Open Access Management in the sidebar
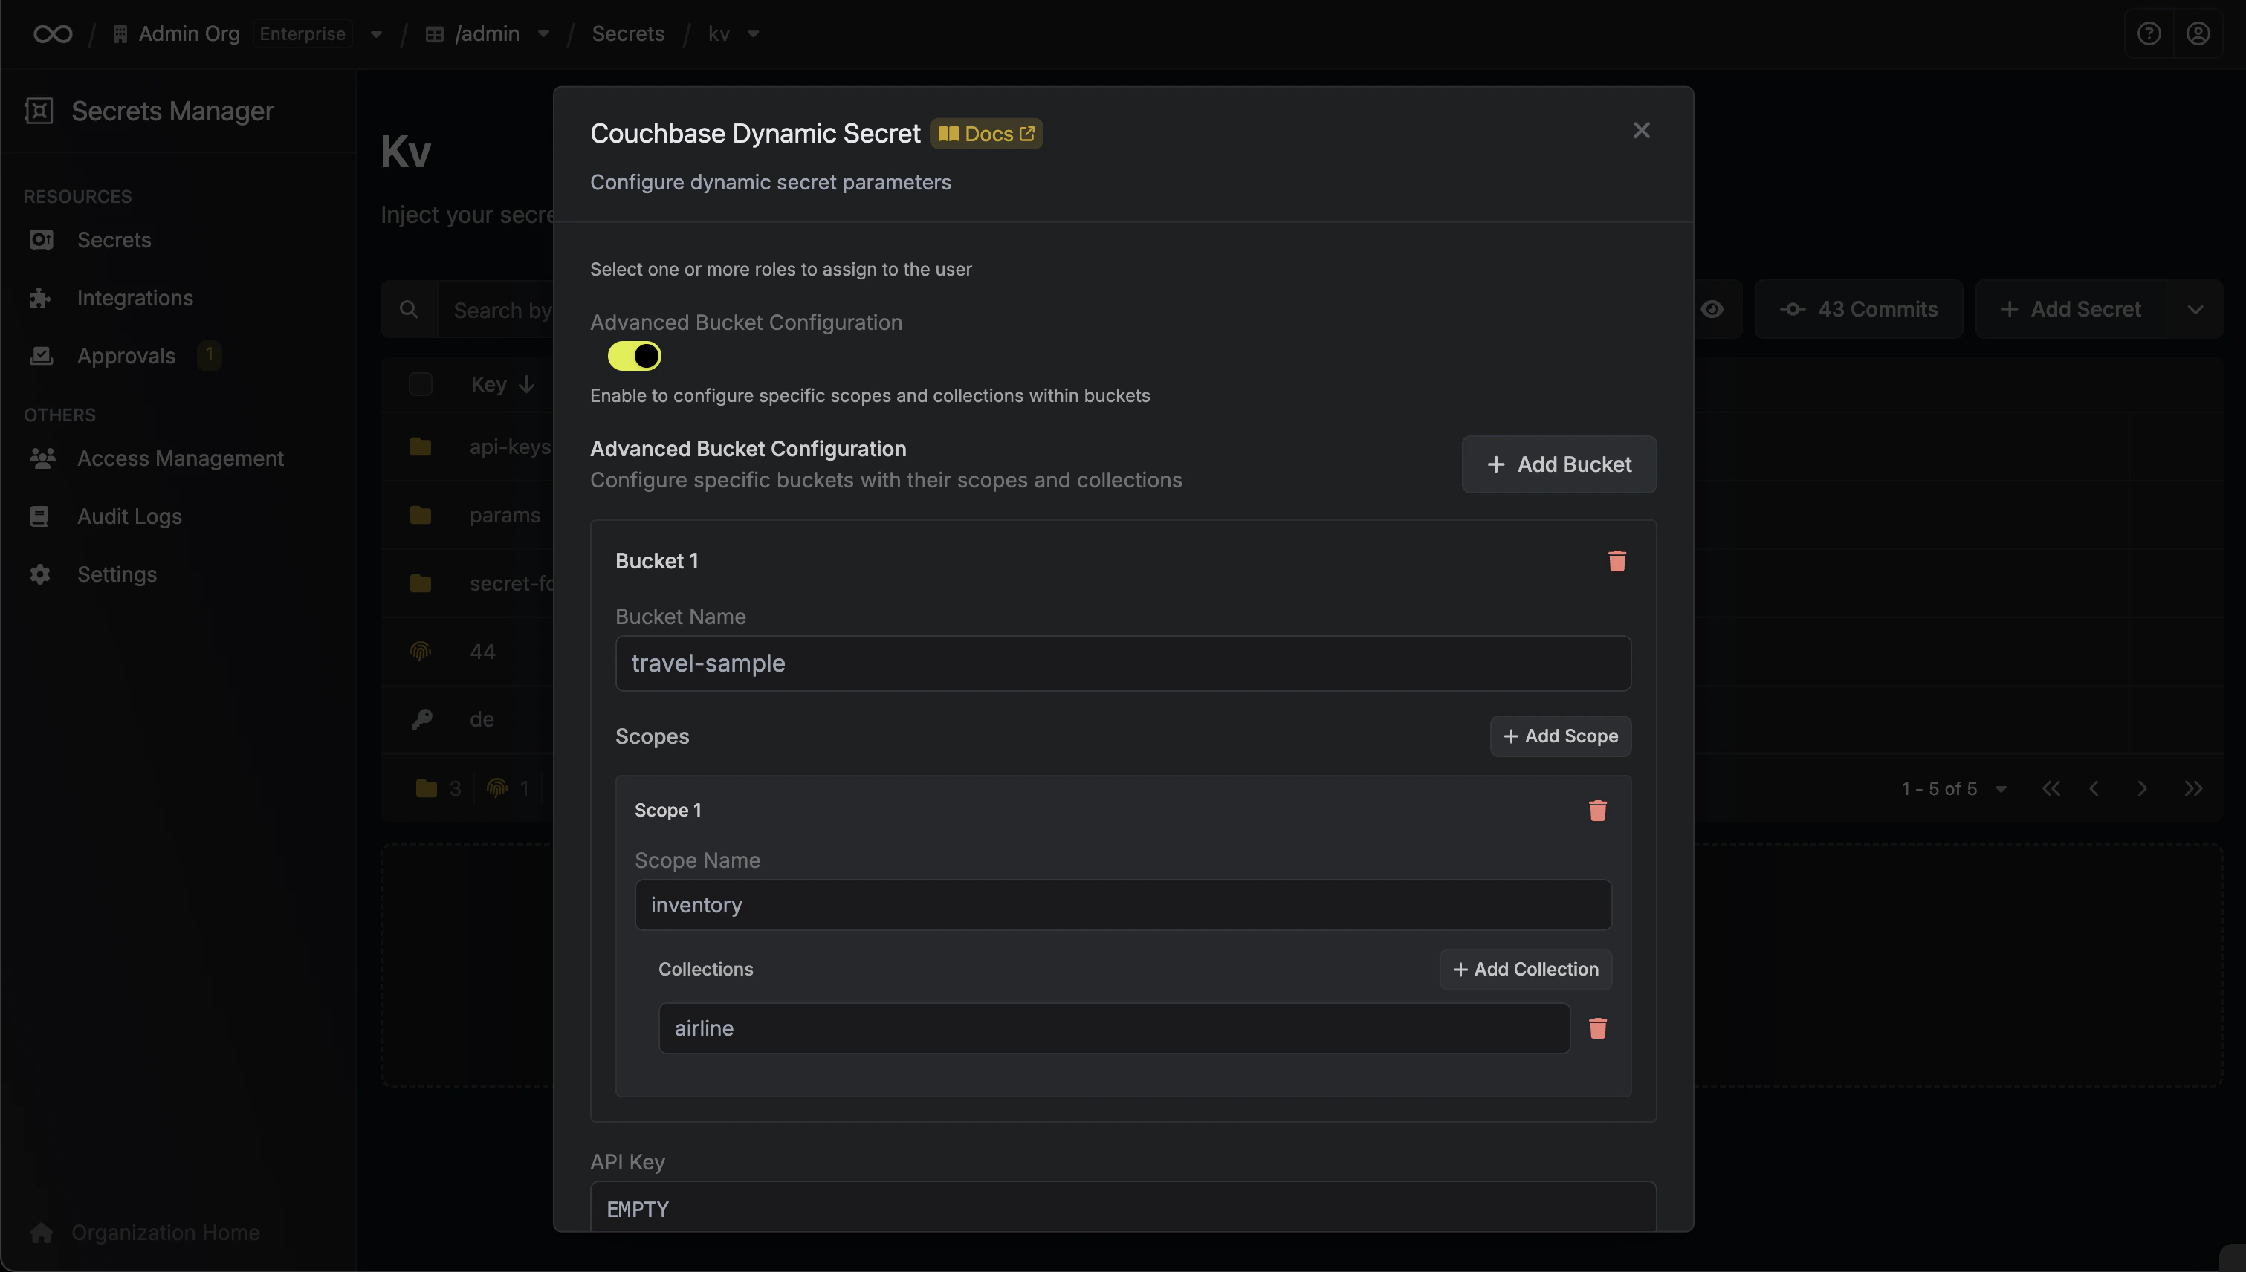2246x1272 pixels. pyautogui.click(x=180, y=458)
